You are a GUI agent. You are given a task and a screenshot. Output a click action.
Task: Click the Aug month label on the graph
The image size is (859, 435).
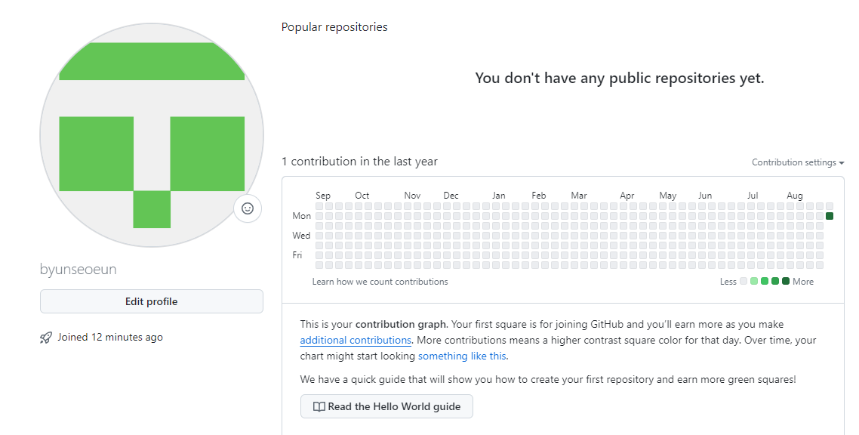click(x=794, y=196)
